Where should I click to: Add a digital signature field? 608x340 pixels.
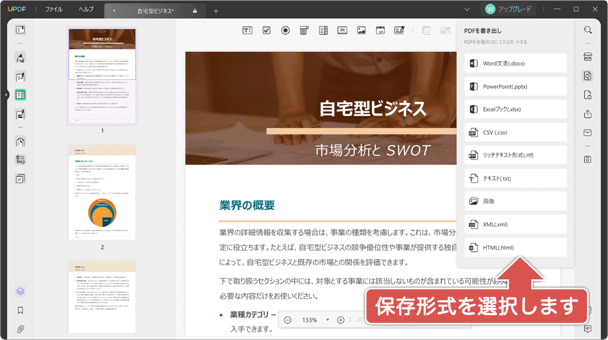coord(399,30)
